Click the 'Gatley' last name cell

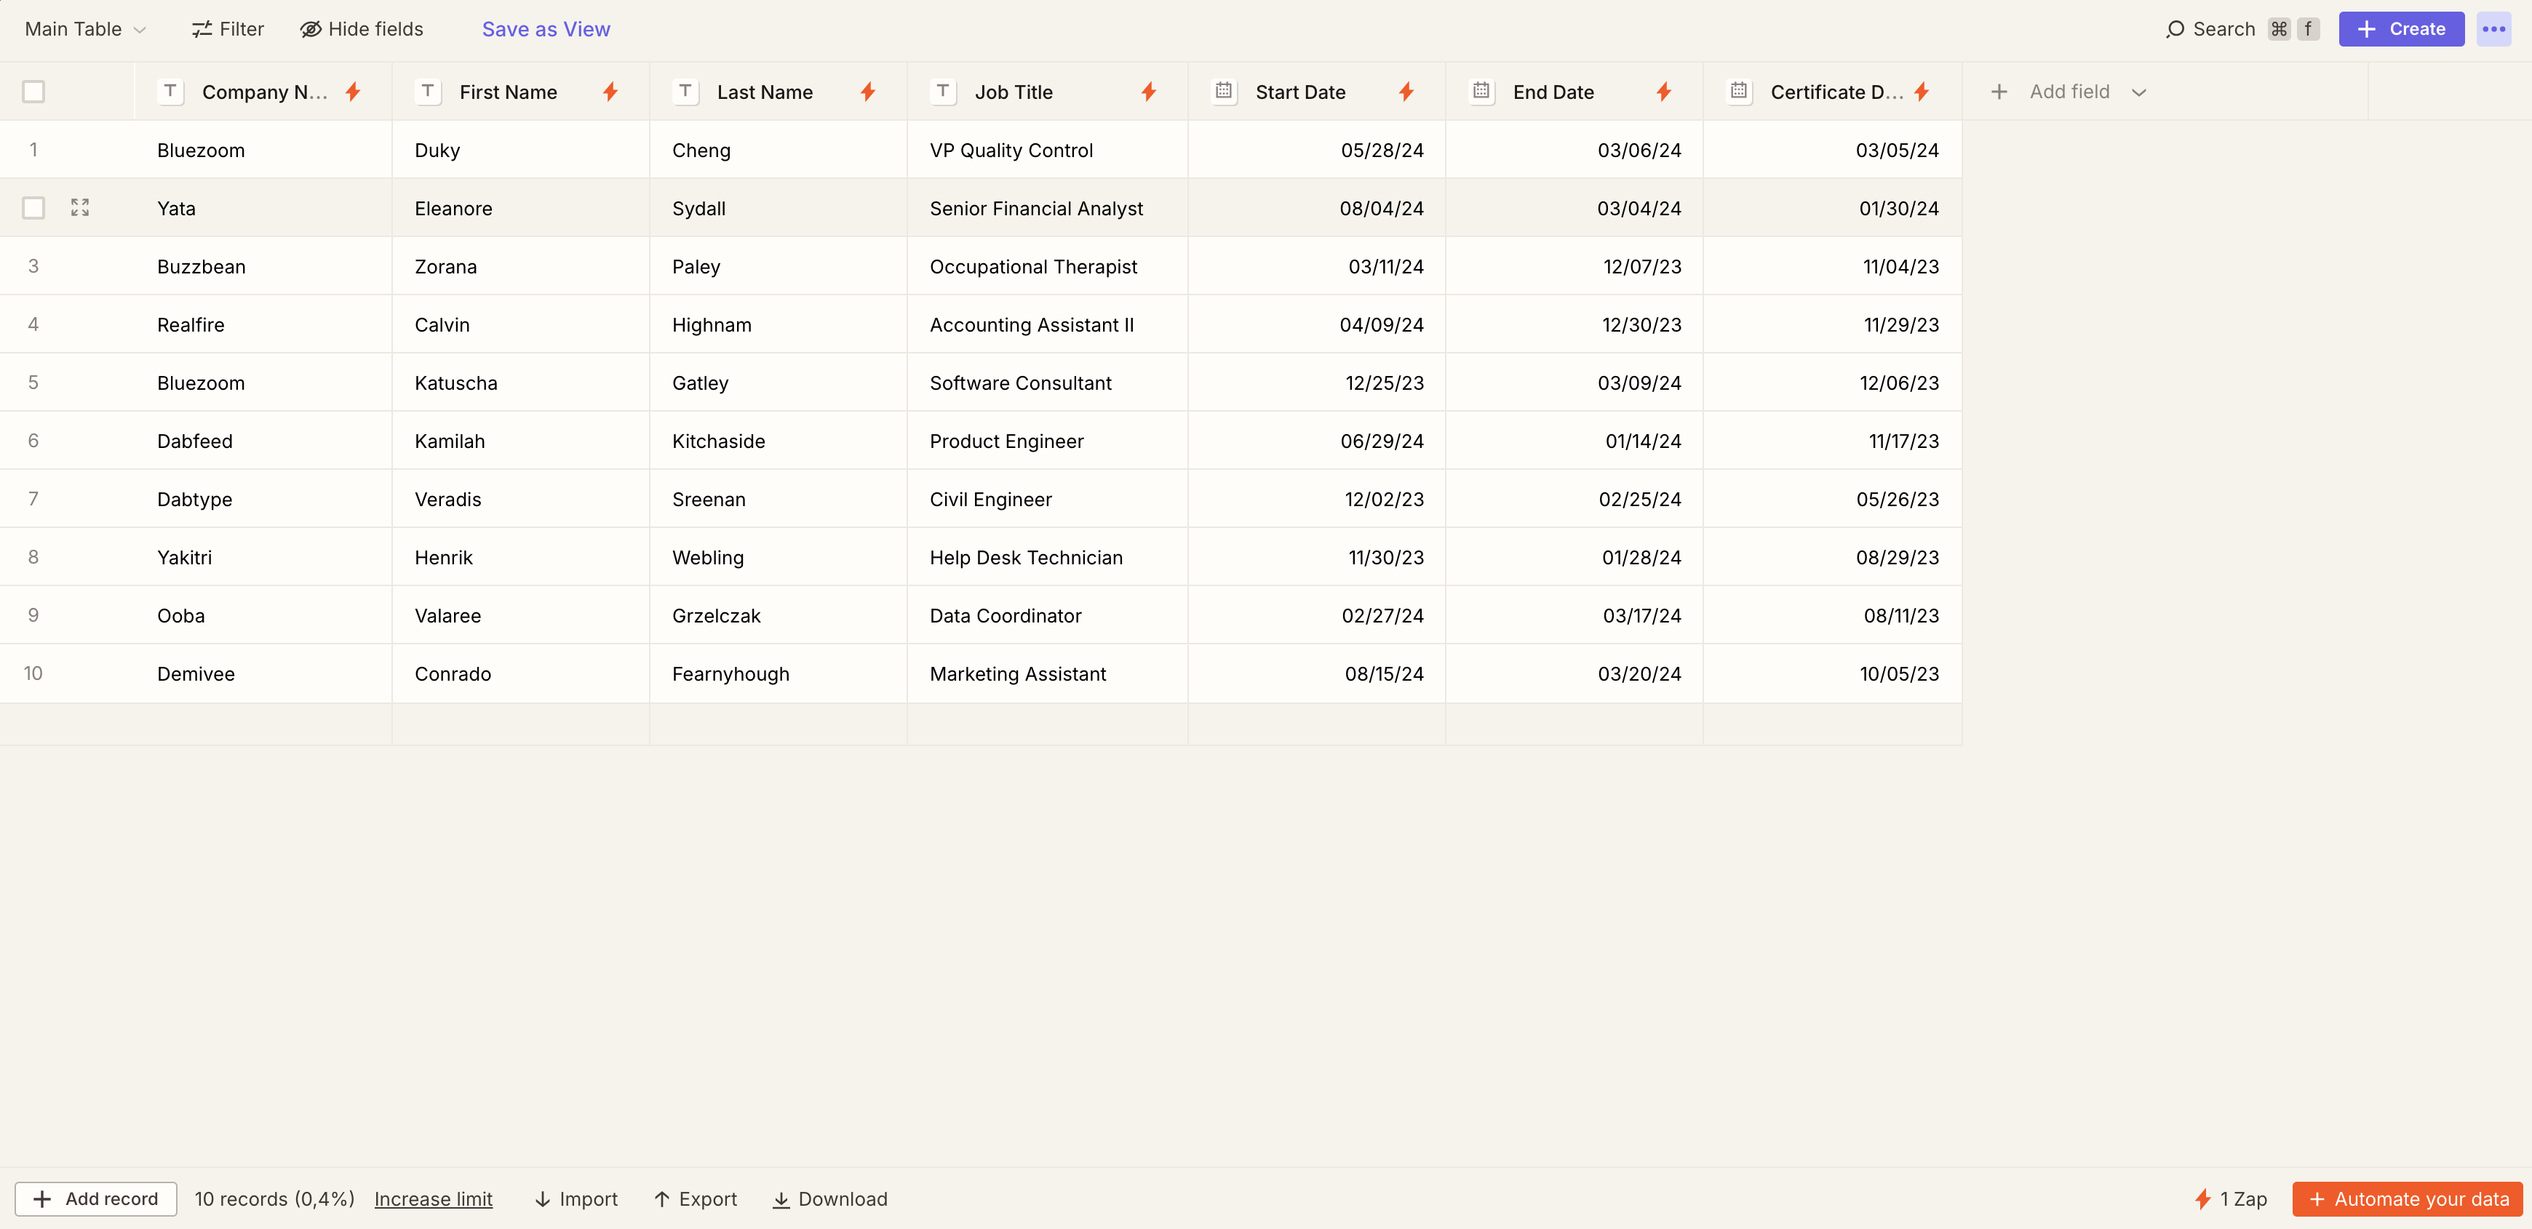click(779, 383)
